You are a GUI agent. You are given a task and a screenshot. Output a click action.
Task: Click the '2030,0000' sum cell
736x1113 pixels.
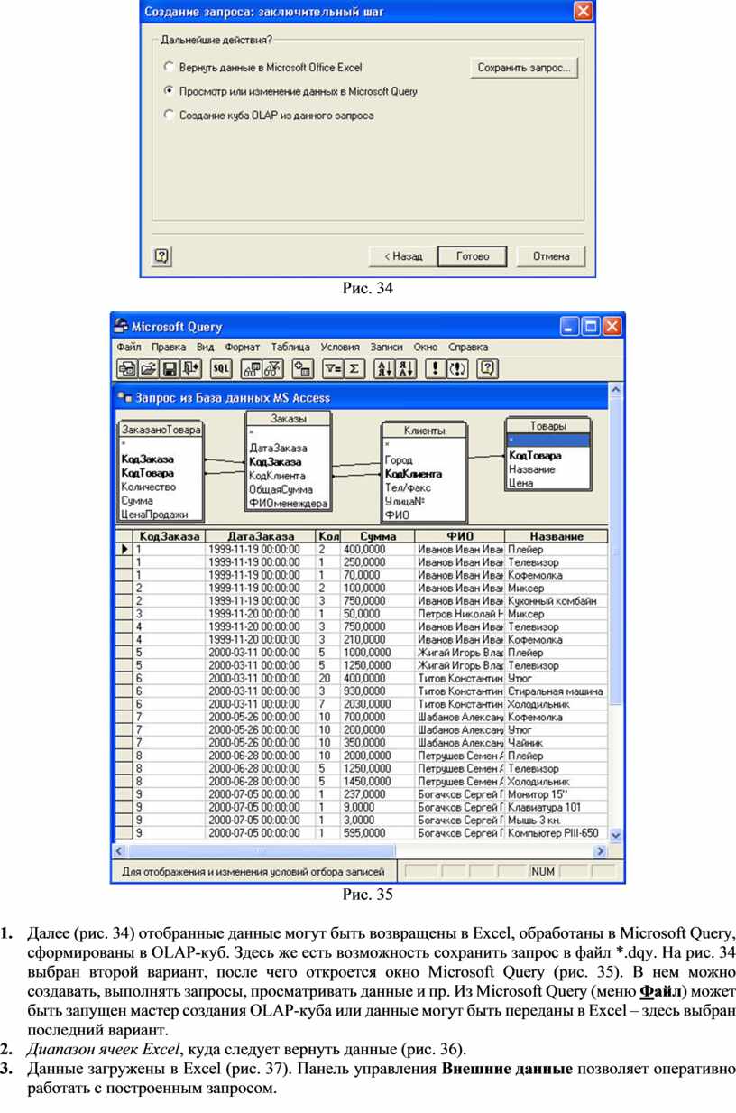378,703
